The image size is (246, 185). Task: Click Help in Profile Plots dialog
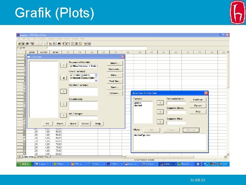[198, 112]
